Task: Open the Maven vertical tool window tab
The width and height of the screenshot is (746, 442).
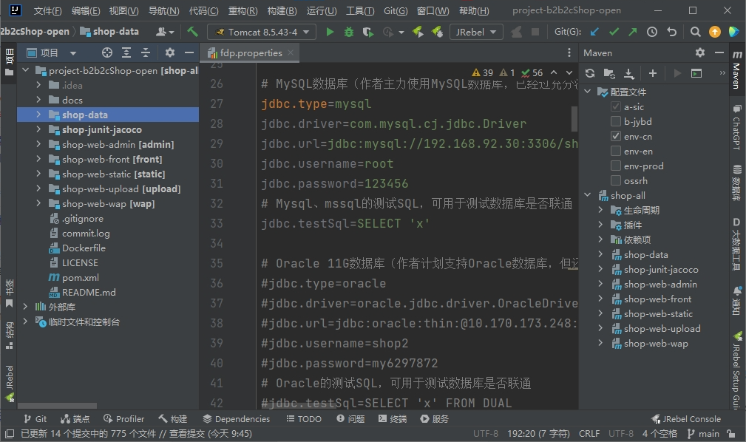Action: point(736,69)
